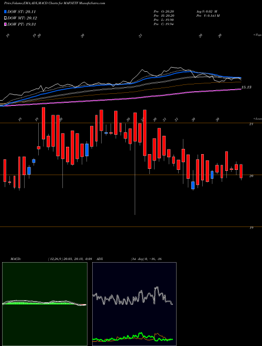The height and width of the screenshot is (346, 262).
Task: Click the magenta DOW PT legend swatch
Action: [5, 24]
